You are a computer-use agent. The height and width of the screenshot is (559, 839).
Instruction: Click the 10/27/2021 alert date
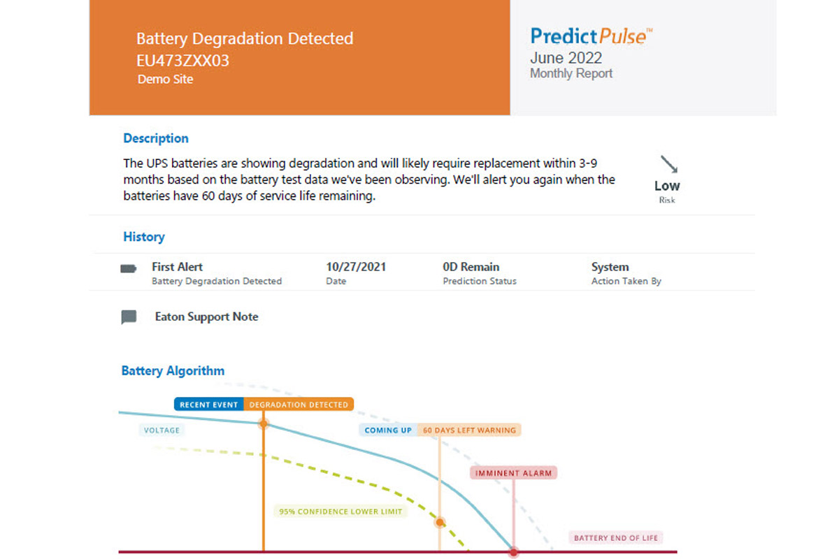(x=356, y=267)
